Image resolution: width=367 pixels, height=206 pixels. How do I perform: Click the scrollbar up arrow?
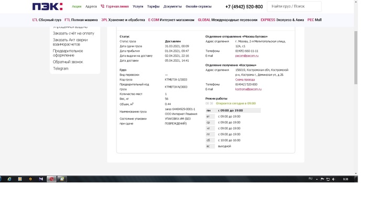pyautogui.click(x=356, y=2)
